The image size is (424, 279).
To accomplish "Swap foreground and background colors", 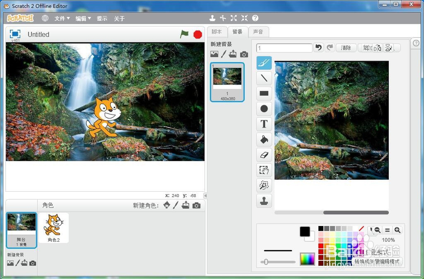I will (307, 234).
